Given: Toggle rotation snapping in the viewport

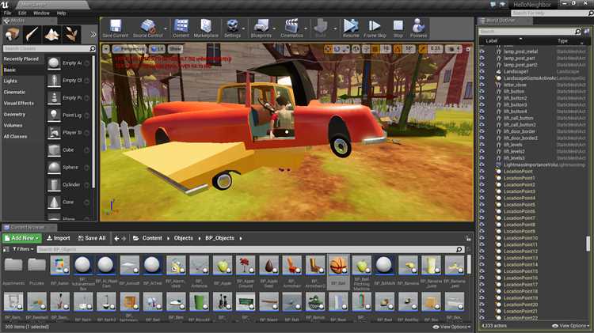Looking at the screenshot, I should click(398, 49).
